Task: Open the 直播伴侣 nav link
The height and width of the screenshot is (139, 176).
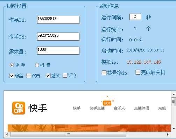Action: tap(141, 108)
